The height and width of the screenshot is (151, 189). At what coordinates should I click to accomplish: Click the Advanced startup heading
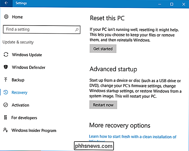(x=113, y=69)
